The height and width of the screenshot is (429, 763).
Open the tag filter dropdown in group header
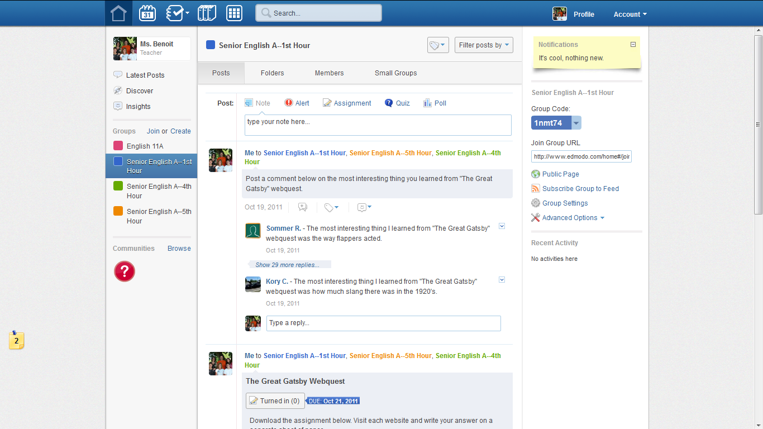click(x=438, y=45)
